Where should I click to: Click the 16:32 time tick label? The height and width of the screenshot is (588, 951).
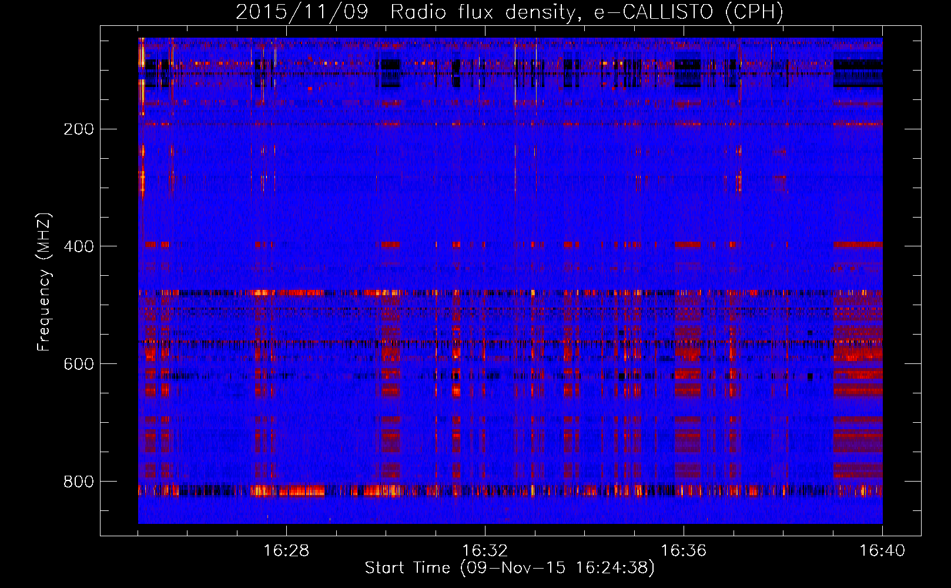(x=485, y=551)
